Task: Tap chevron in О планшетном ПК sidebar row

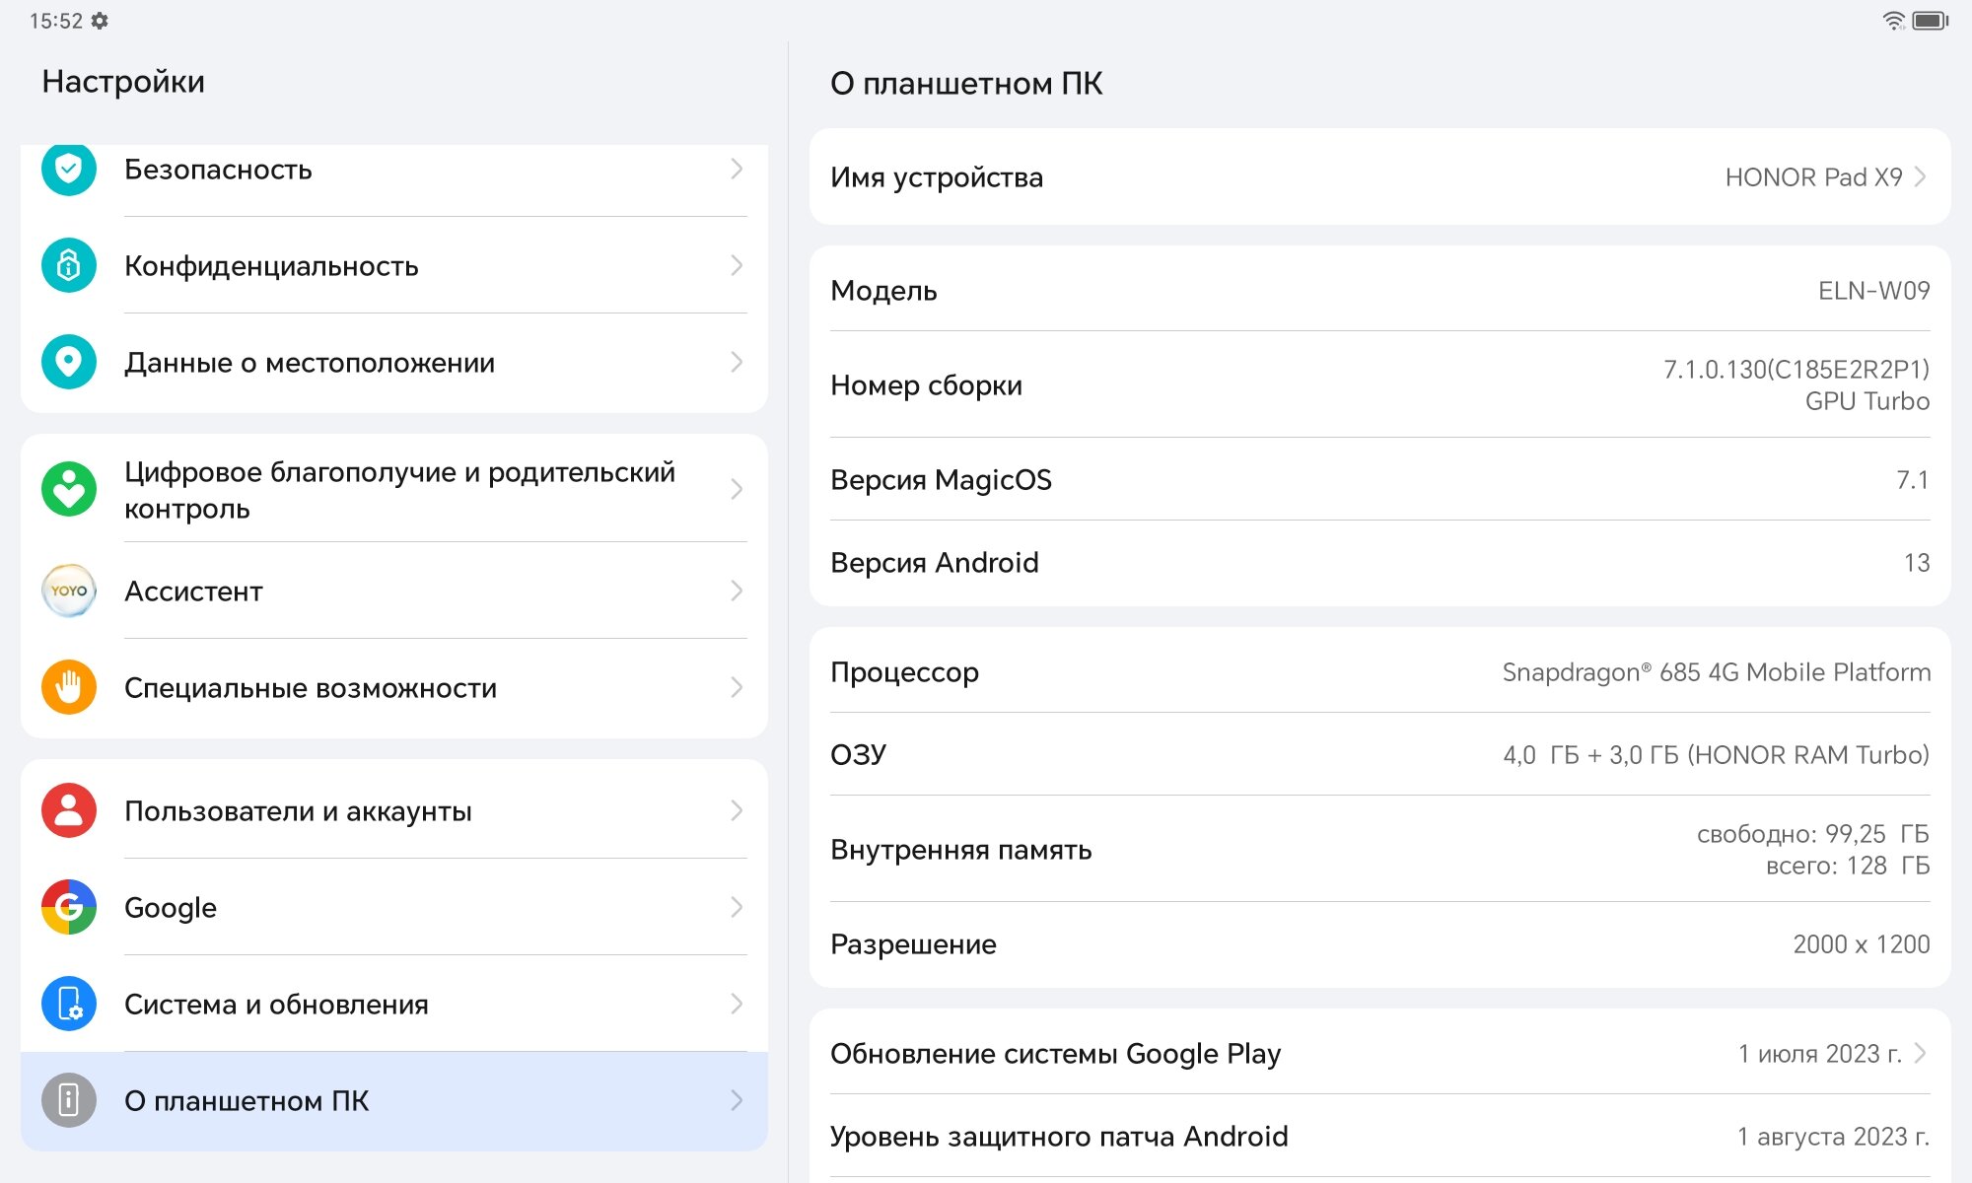Action: (737, 1100)
